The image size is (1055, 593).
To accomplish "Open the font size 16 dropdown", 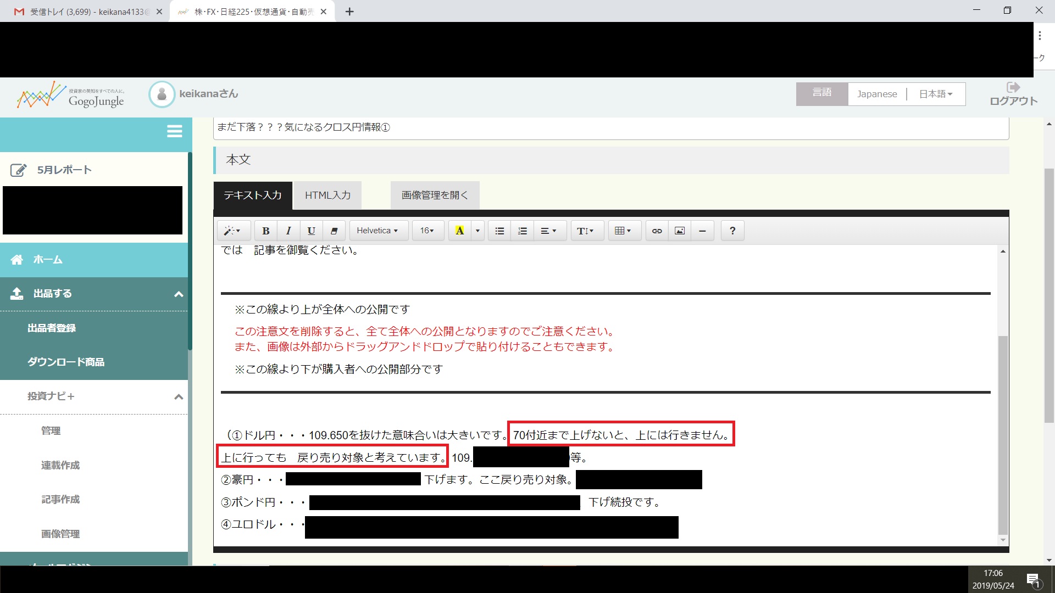I will pos(427,231).
